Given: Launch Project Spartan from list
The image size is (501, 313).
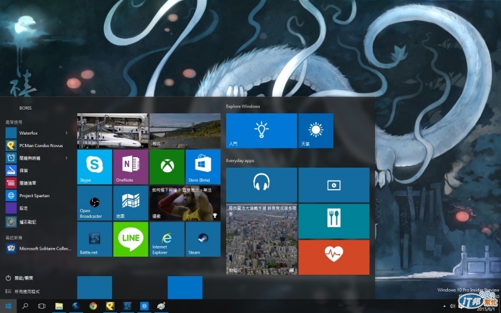Looking at the screenshot, I should point(37,195).
